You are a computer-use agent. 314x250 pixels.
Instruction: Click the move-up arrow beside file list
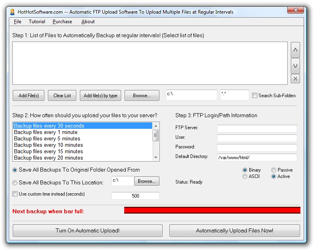point(295,50)
